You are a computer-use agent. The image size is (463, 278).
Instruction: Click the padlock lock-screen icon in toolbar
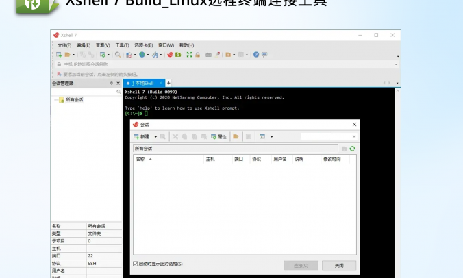(197, 55)
